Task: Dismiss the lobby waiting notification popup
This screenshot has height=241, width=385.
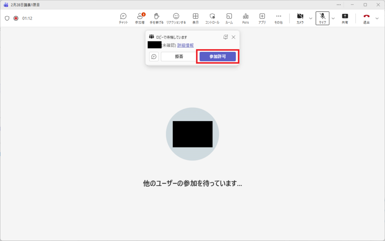Action: [x=233, y=37]
